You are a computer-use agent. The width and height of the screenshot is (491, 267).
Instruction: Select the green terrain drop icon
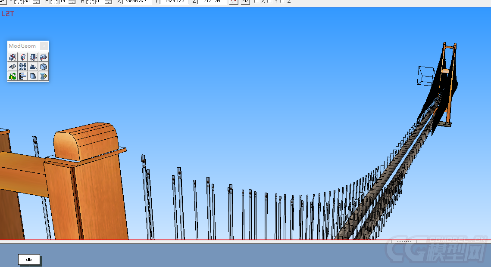[x=13, y=76]
